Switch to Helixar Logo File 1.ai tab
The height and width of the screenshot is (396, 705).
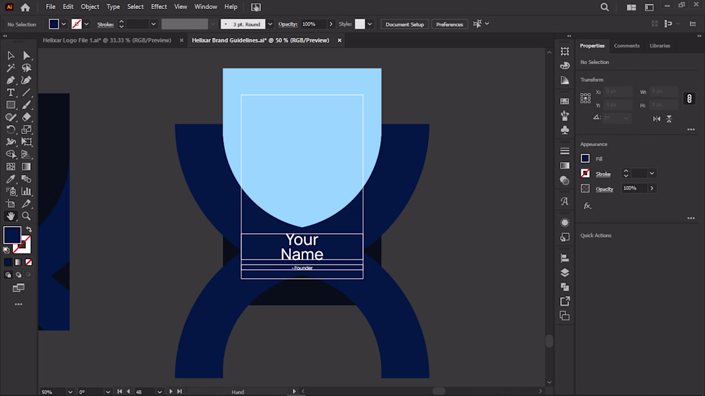click(107, 40)
